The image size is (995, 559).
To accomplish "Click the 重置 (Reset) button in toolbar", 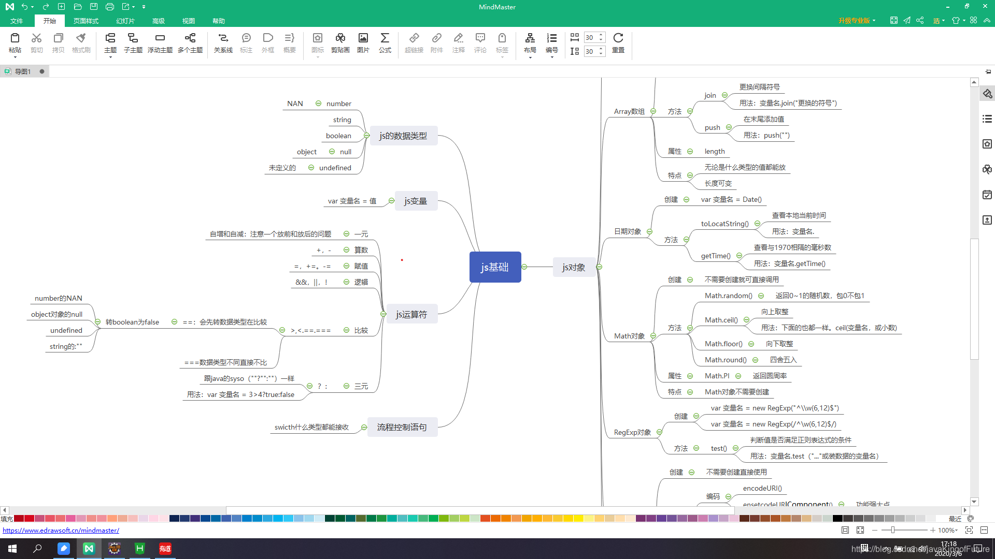I will (618, 43).
